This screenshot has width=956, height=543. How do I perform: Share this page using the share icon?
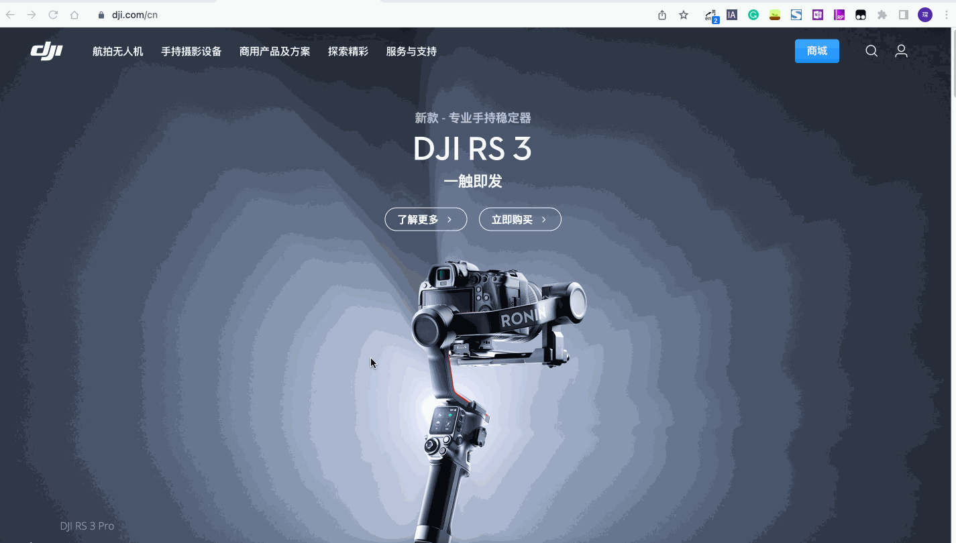coord(662,15)
